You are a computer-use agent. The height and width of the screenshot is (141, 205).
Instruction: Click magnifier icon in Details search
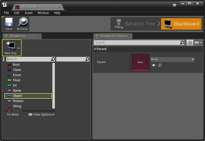pos(182,43)
